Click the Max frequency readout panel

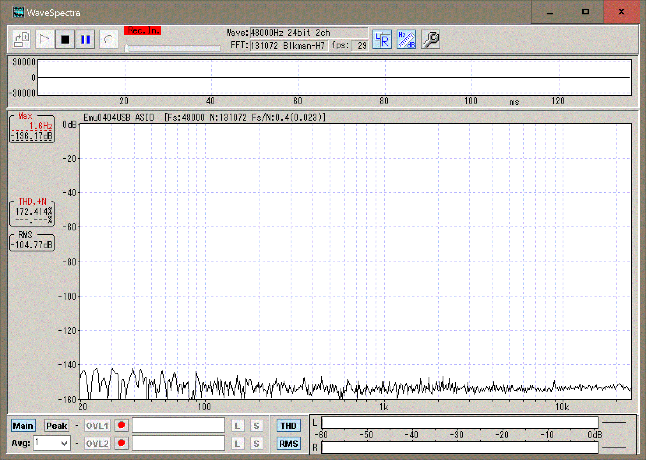click(x=32, y=128)
